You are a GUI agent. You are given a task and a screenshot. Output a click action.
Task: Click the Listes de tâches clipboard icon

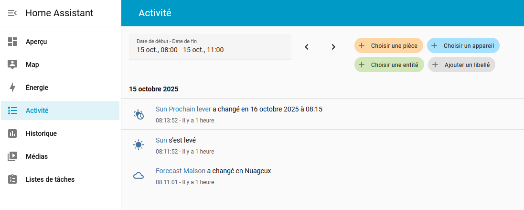13,179
